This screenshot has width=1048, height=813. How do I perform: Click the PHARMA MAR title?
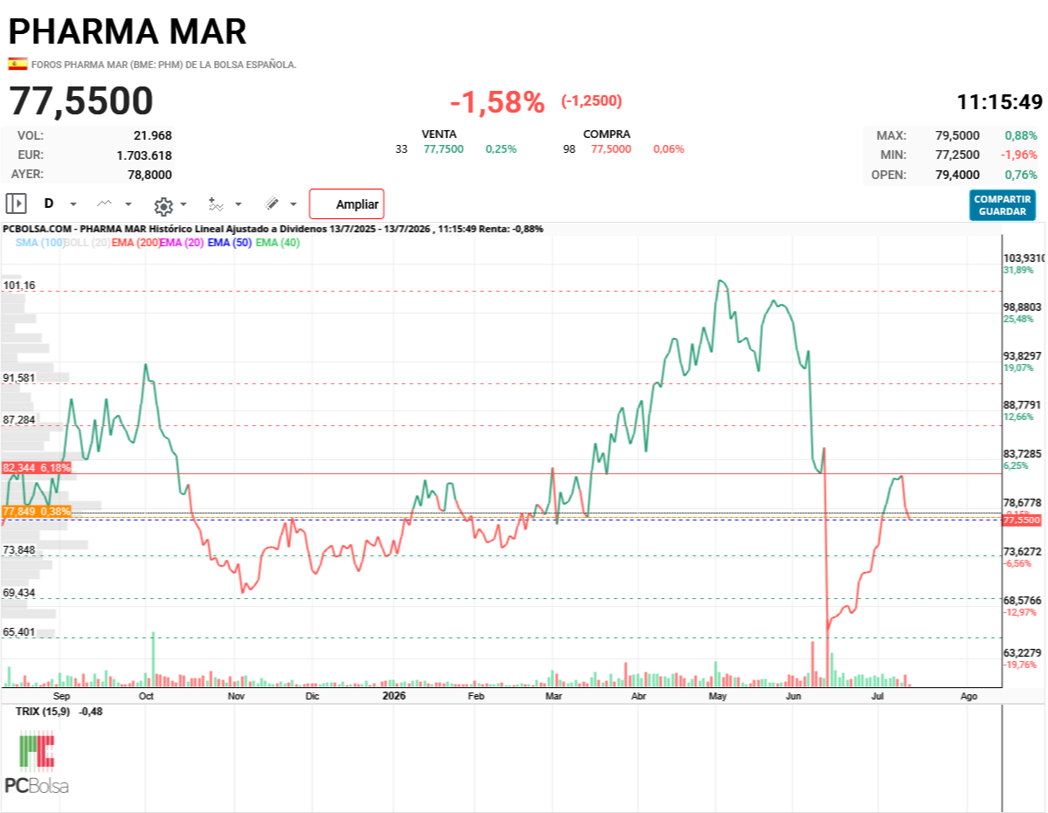(128, 31)
